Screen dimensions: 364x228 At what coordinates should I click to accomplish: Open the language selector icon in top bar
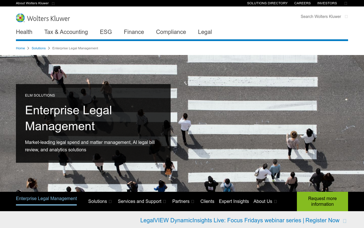pos(346,3)
